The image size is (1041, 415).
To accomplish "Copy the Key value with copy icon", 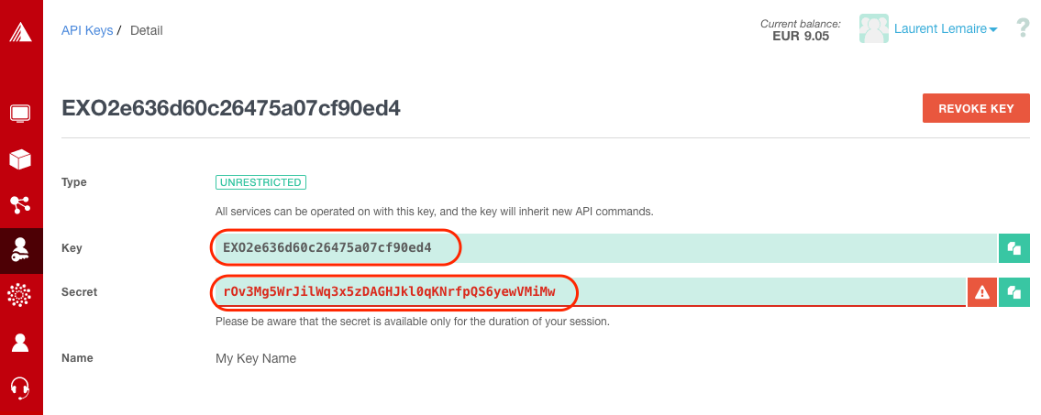I will (1013, 248).
